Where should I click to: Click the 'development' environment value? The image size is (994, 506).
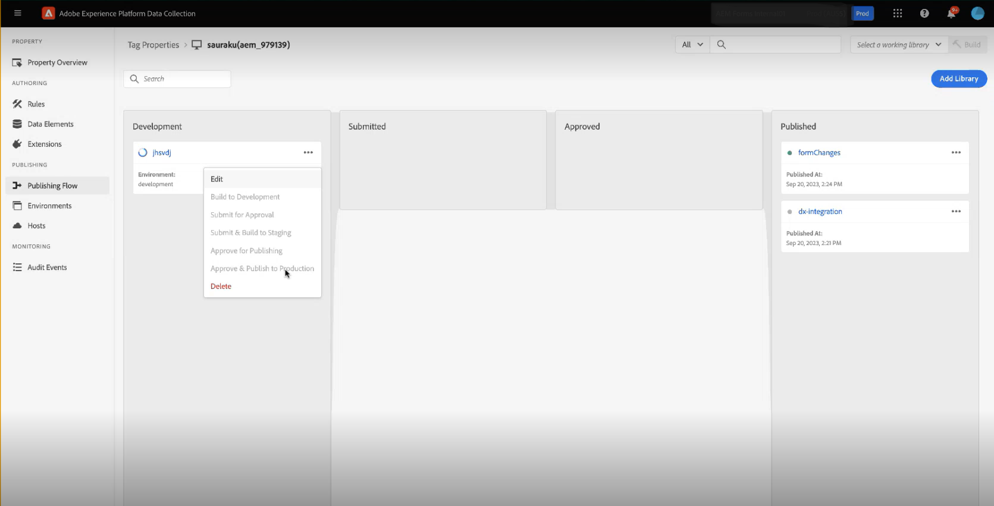[x=156, y=184]
